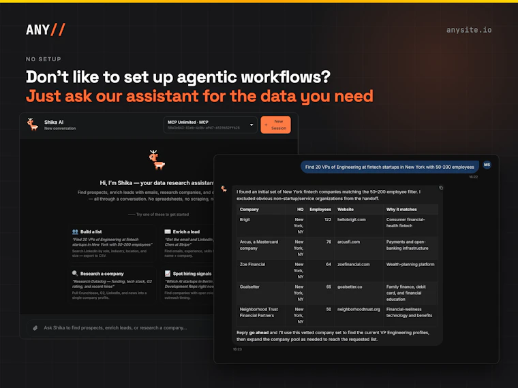Start a New Session
Image resolution: width=518 pixels, height=388 pixels.
(275, 125)
